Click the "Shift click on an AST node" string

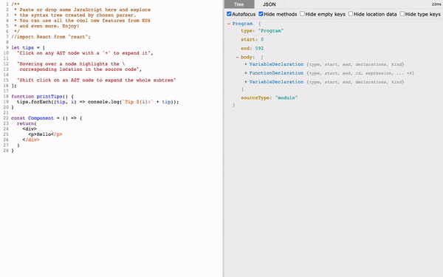tap(96, 81)
